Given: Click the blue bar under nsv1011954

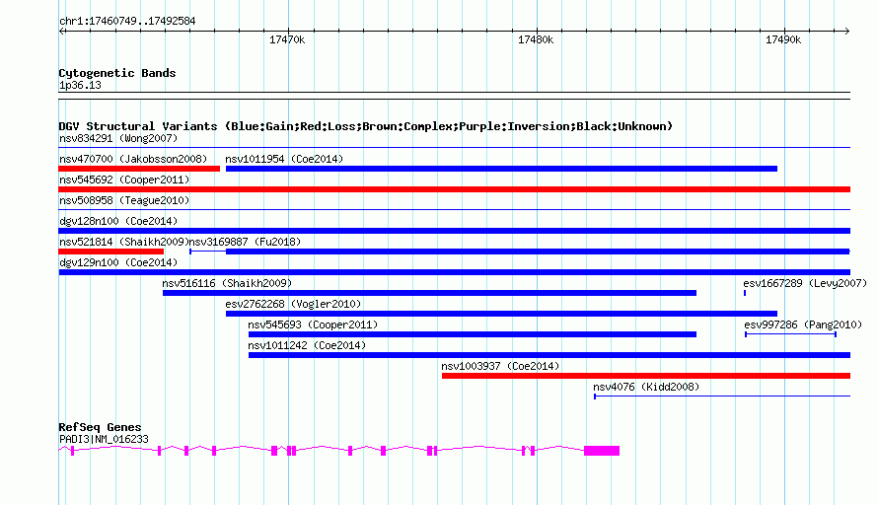Looking at the screenshot, I should click(501, 169).
